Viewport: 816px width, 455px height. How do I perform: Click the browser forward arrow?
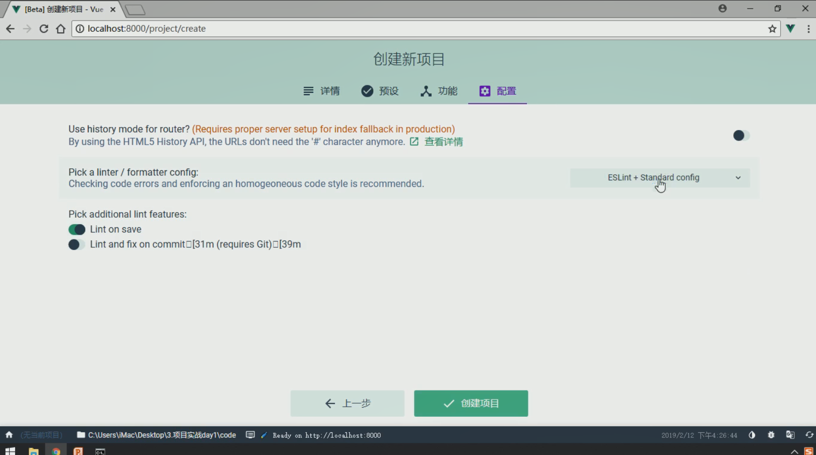27,29
